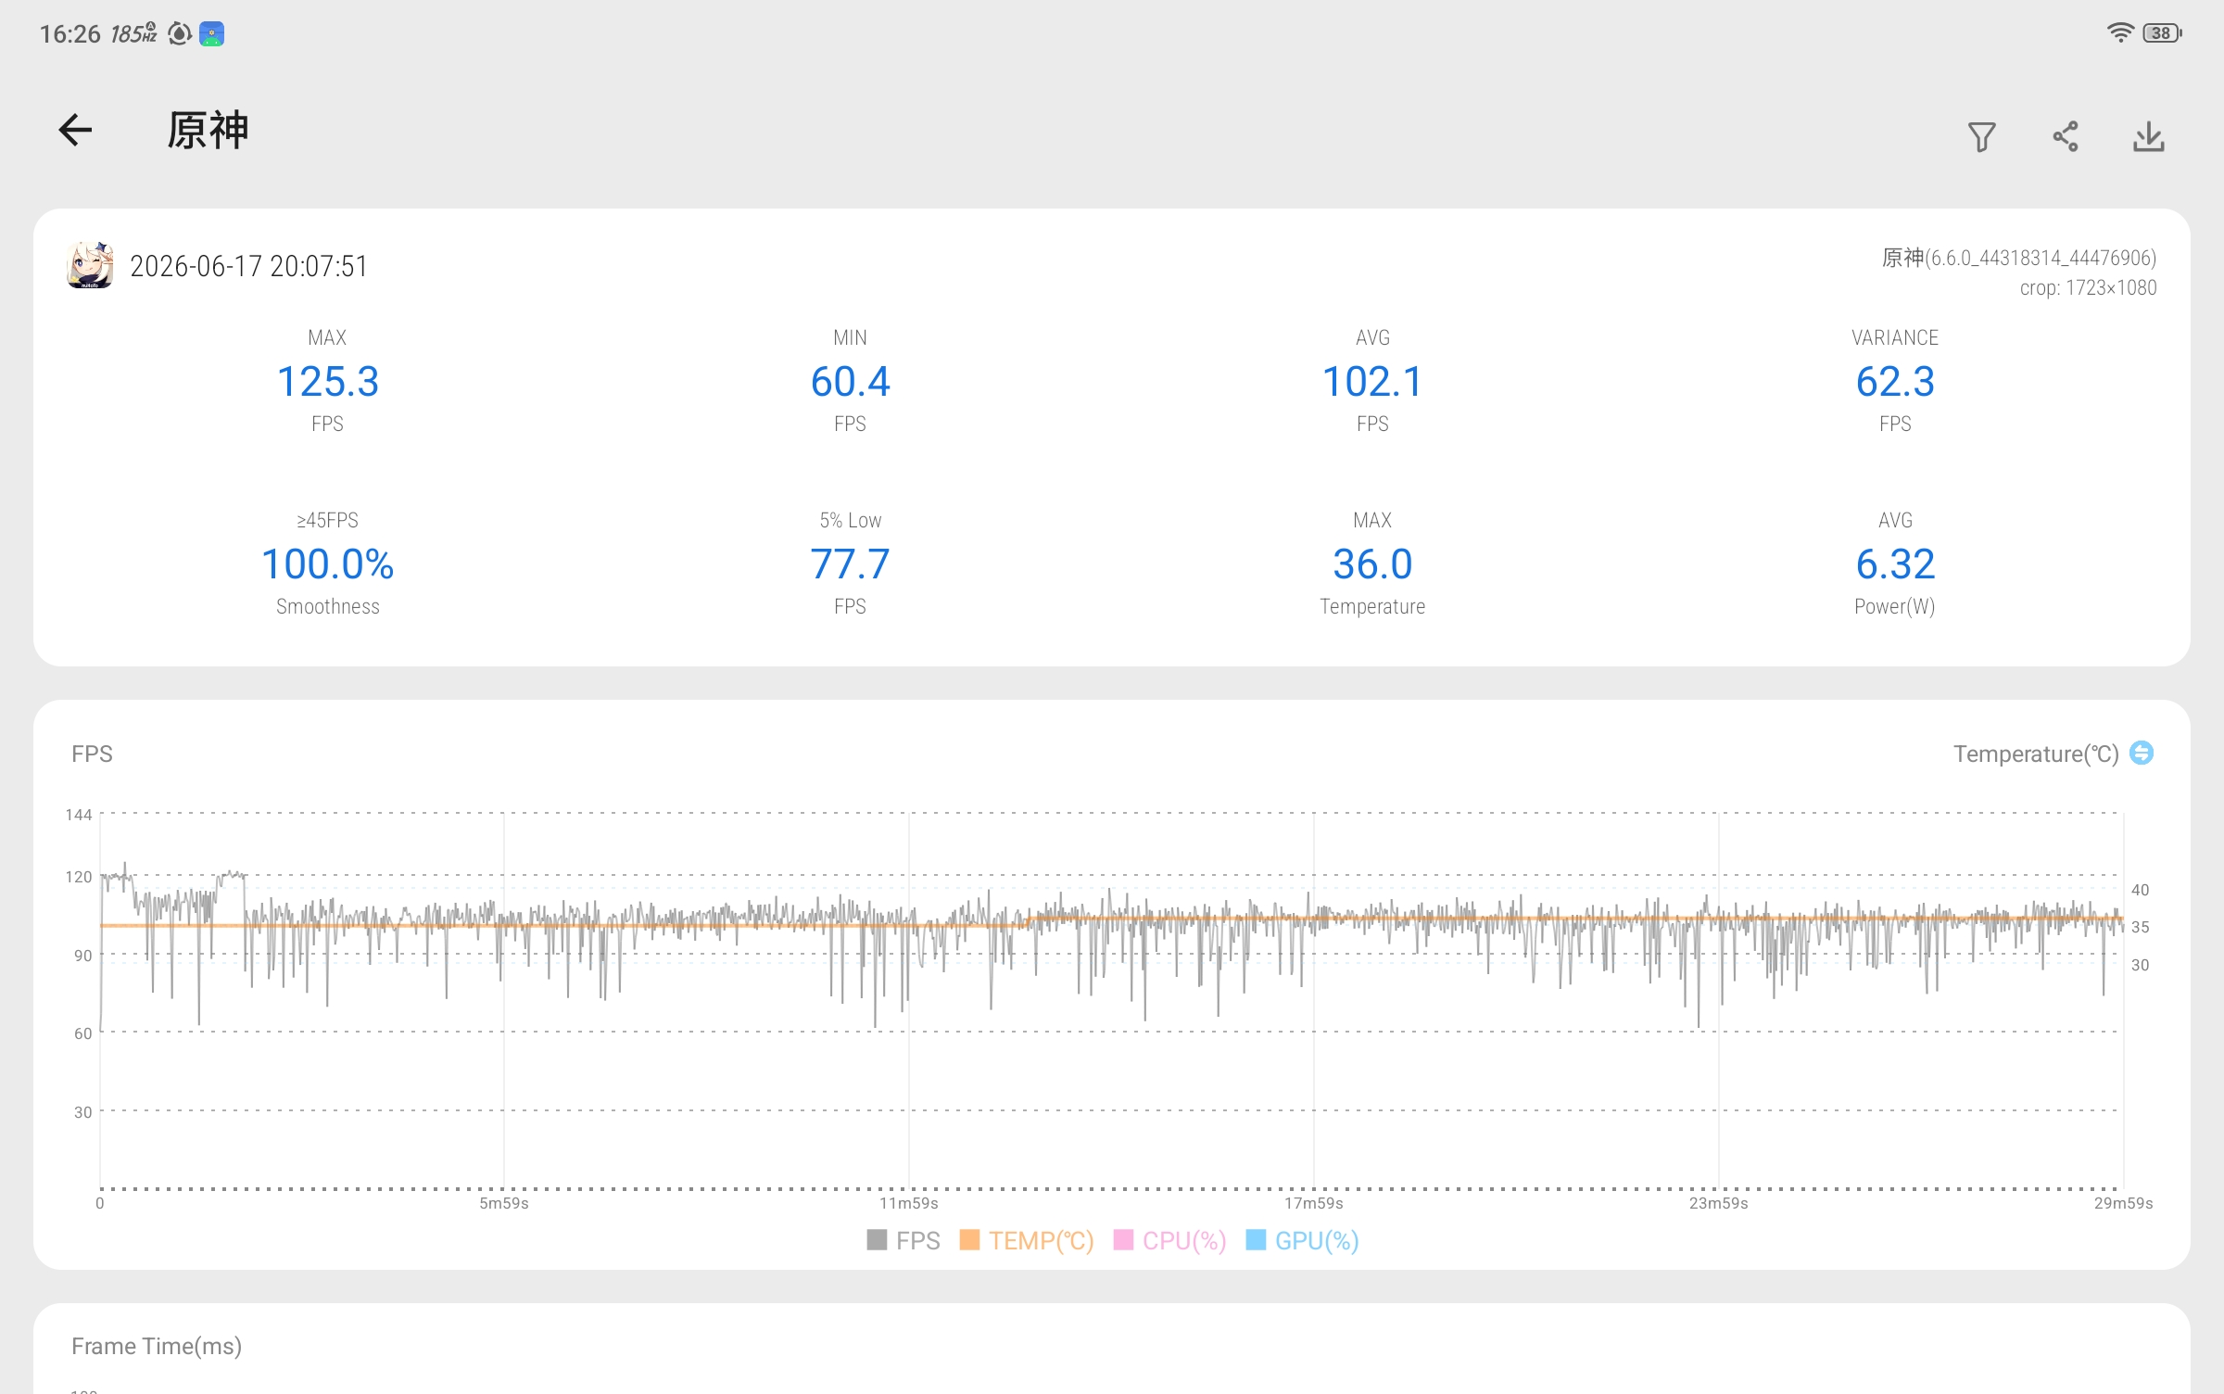Tap the Smoothness label
Viewport: 2224px width, 1394px height.
point(328,606)
